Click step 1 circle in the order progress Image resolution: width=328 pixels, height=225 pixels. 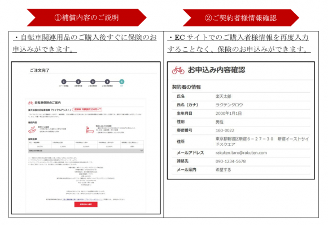(x=64, y=82)
